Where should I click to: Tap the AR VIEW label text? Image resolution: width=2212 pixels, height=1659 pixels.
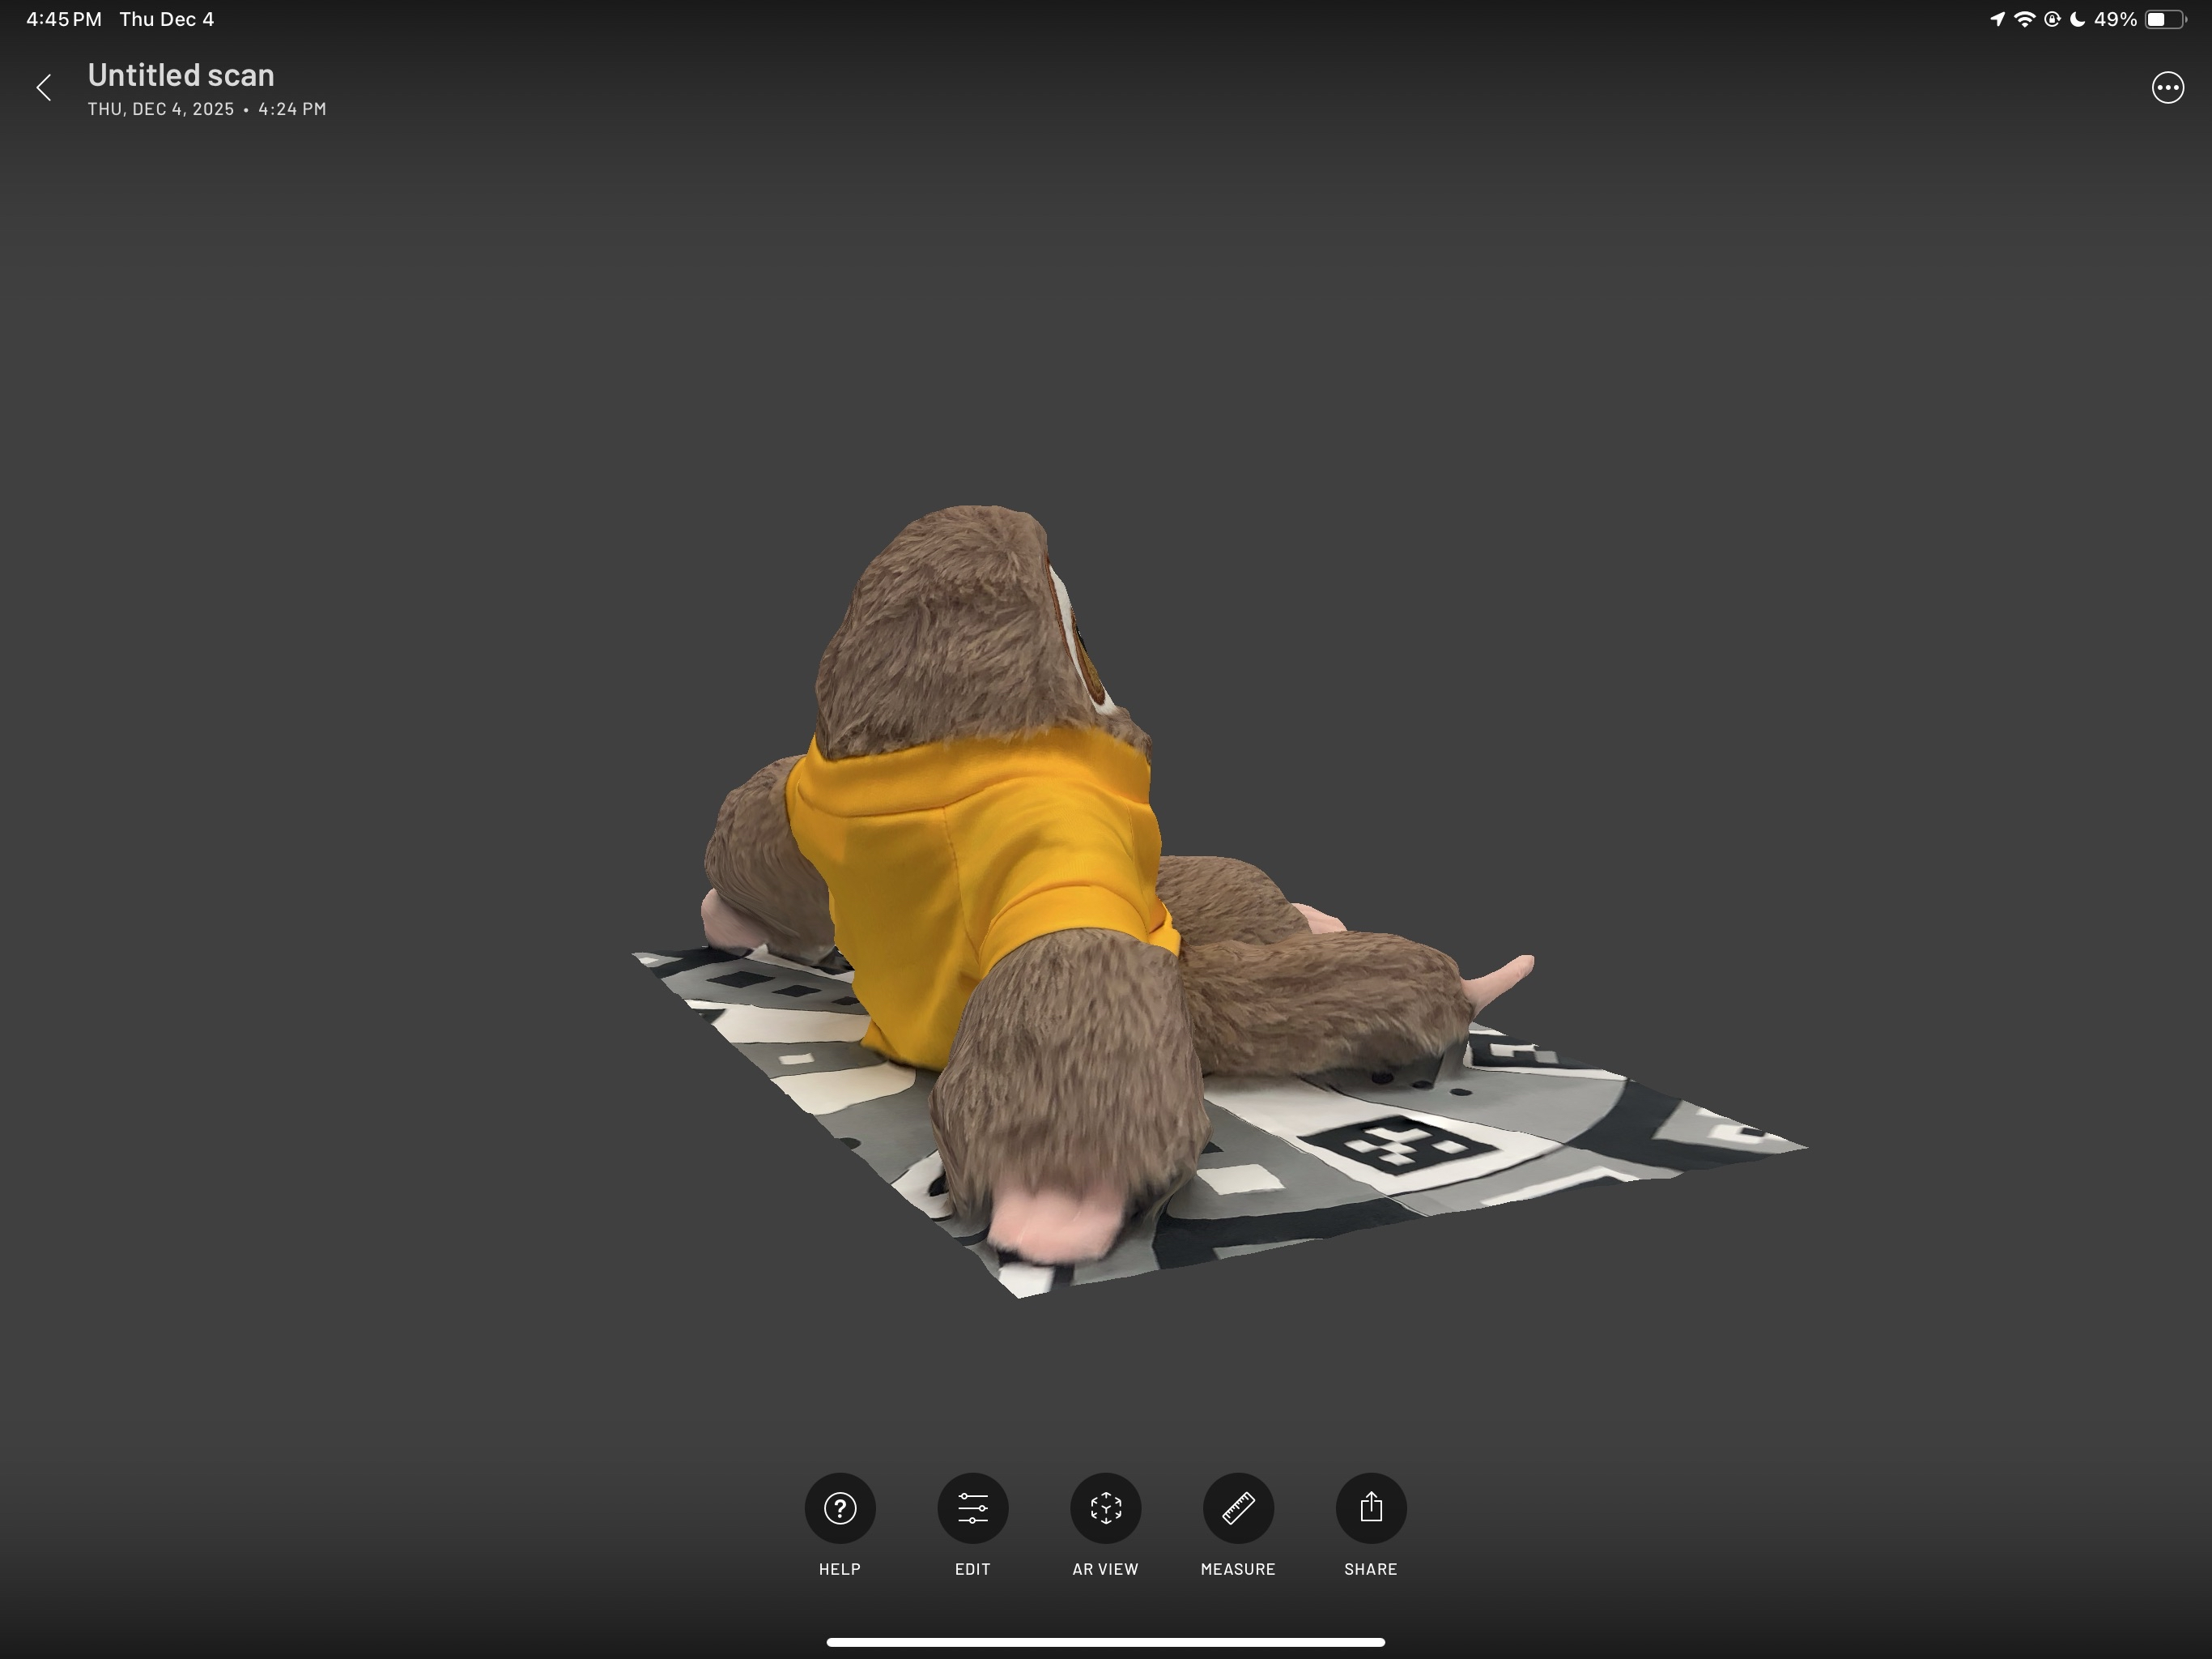1105,1569
